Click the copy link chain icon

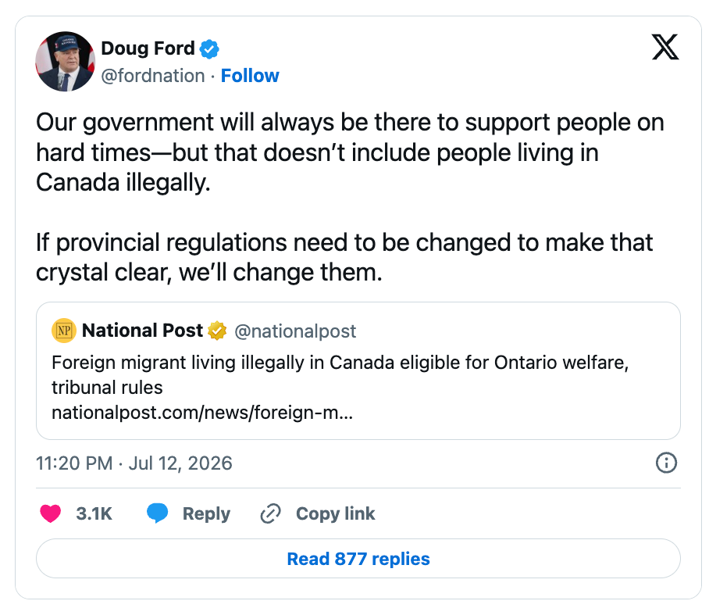point(270,513)
